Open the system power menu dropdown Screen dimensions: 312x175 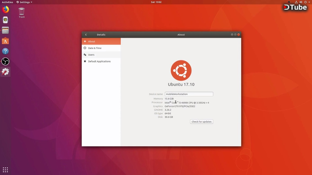click(x=307, y=2)
